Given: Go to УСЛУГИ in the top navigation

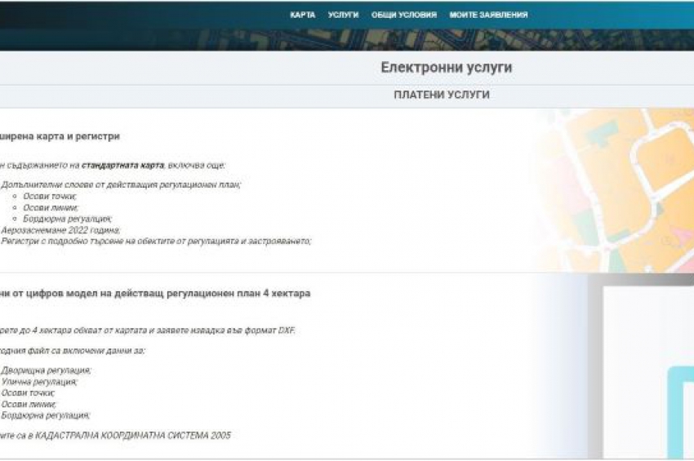Looking at the screenshot, I should click(343, 15).
